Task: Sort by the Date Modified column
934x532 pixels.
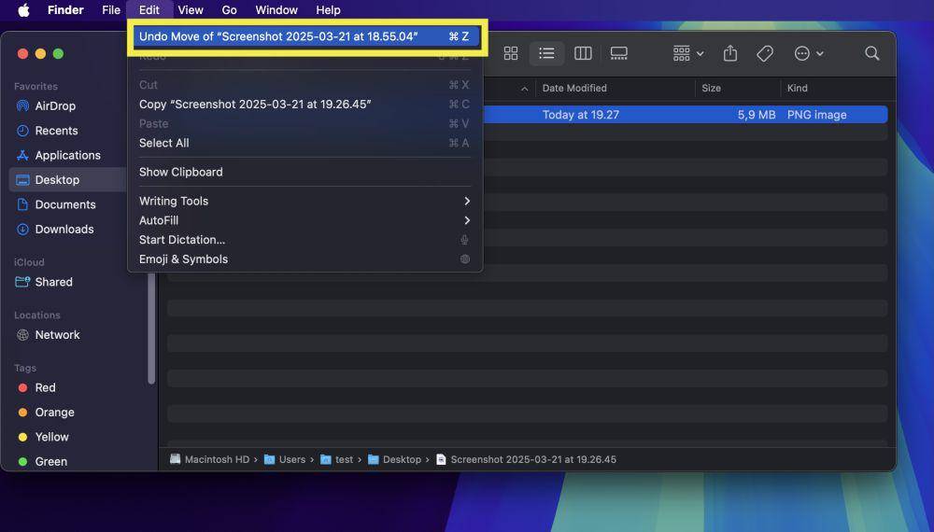Action: point(574,88)
